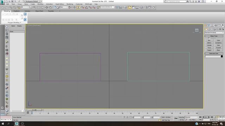Open the Display panel icon
Image resolution: width=225 pixels, height=126 pixels.
[219, 26]
